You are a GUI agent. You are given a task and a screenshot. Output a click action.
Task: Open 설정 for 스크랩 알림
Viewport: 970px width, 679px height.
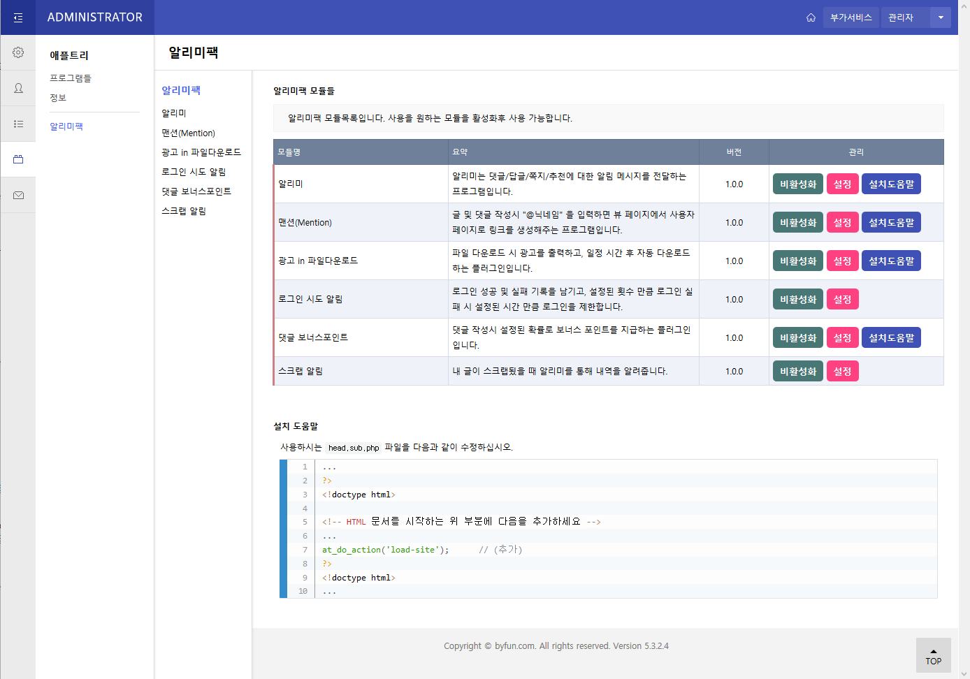tap(842, 372)
